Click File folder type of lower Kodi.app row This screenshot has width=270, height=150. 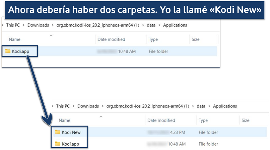coord(208,144)
